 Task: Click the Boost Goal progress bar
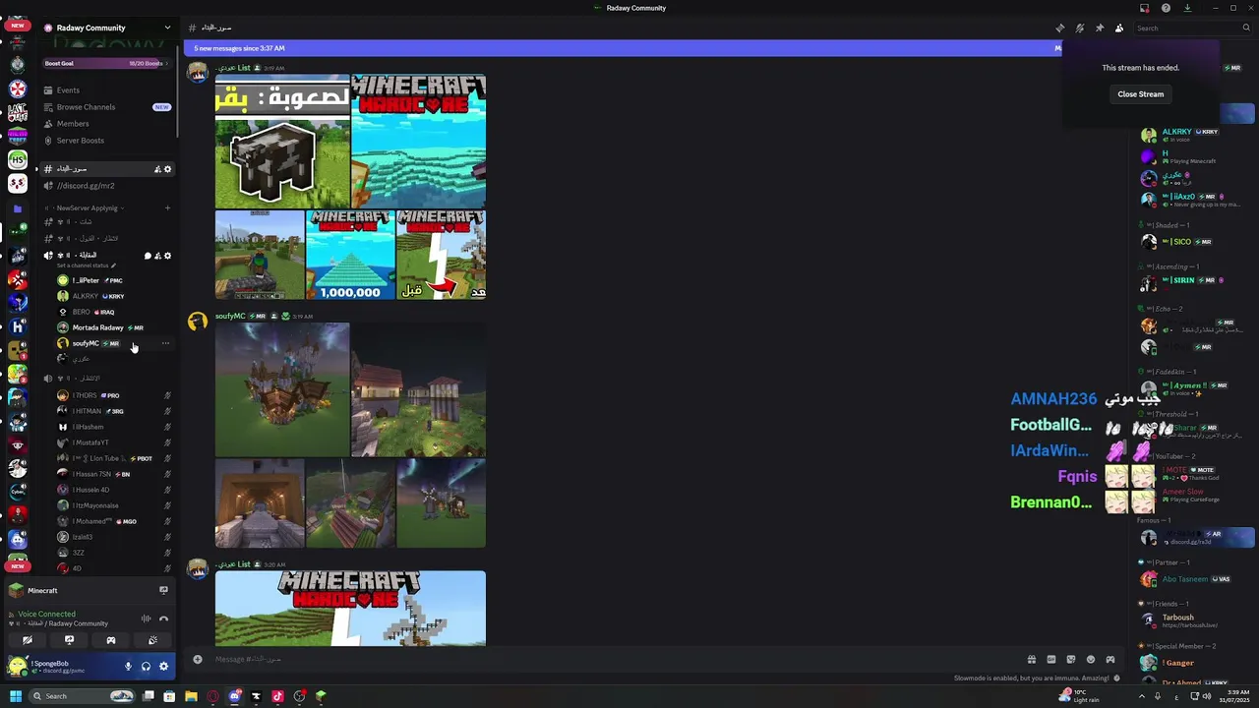click(x=107, y=64)
